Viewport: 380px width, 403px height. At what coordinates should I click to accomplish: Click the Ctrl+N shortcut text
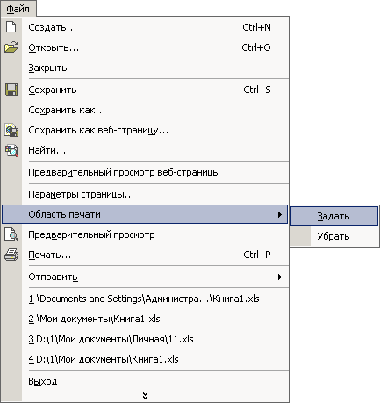pyautogui.click(x=256, y=27)
